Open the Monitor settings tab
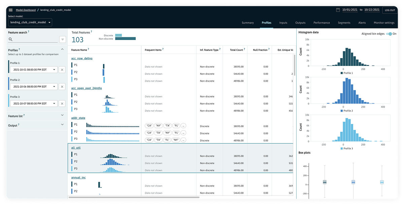 click(384, 23)
